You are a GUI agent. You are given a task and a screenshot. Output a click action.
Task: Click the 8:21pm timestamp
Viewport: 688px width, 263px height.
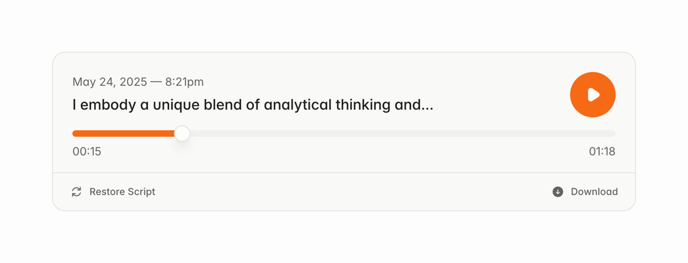184,82
